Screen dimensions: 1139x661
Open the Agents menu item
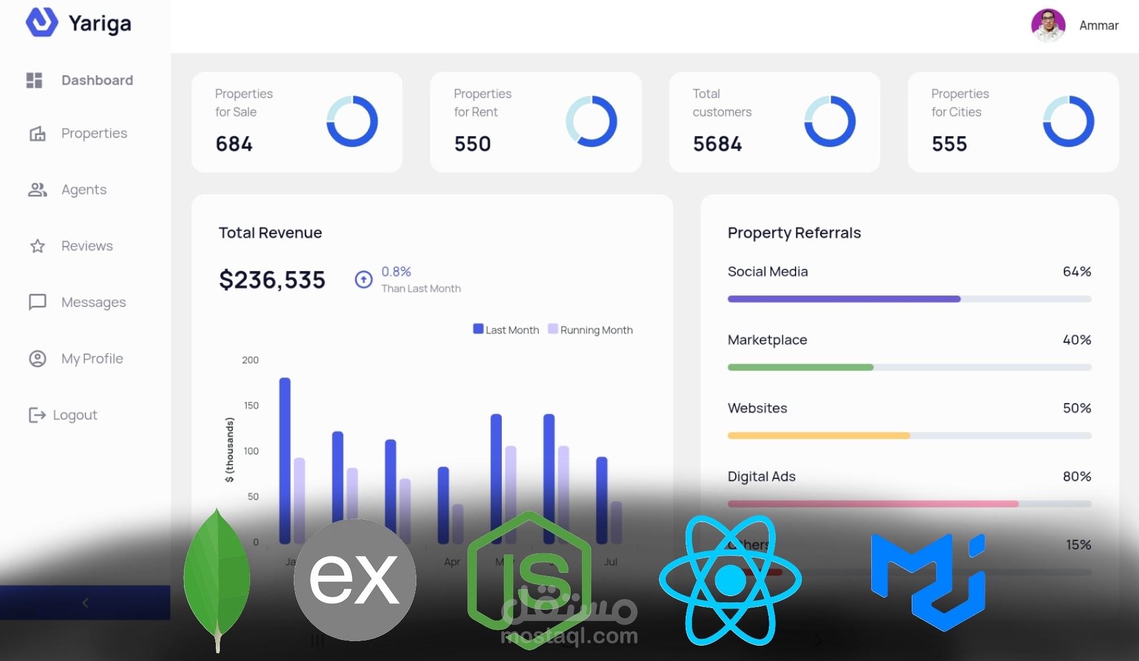[84, 190]
